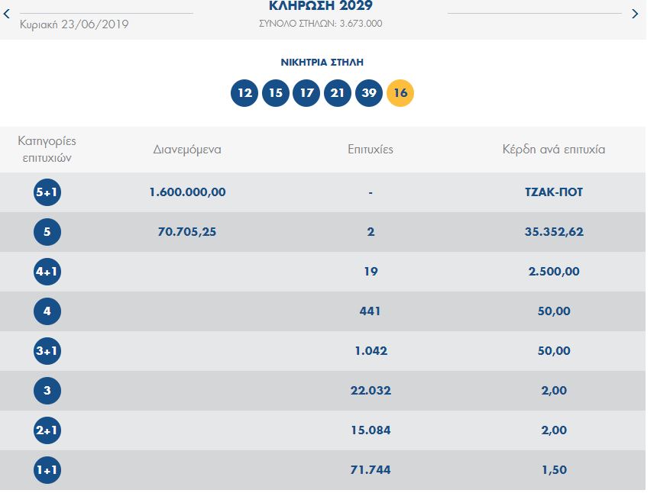Viewport: 657px width, 493px height.
Task: Select the 2+1 category badge
Action: (47, 430)
